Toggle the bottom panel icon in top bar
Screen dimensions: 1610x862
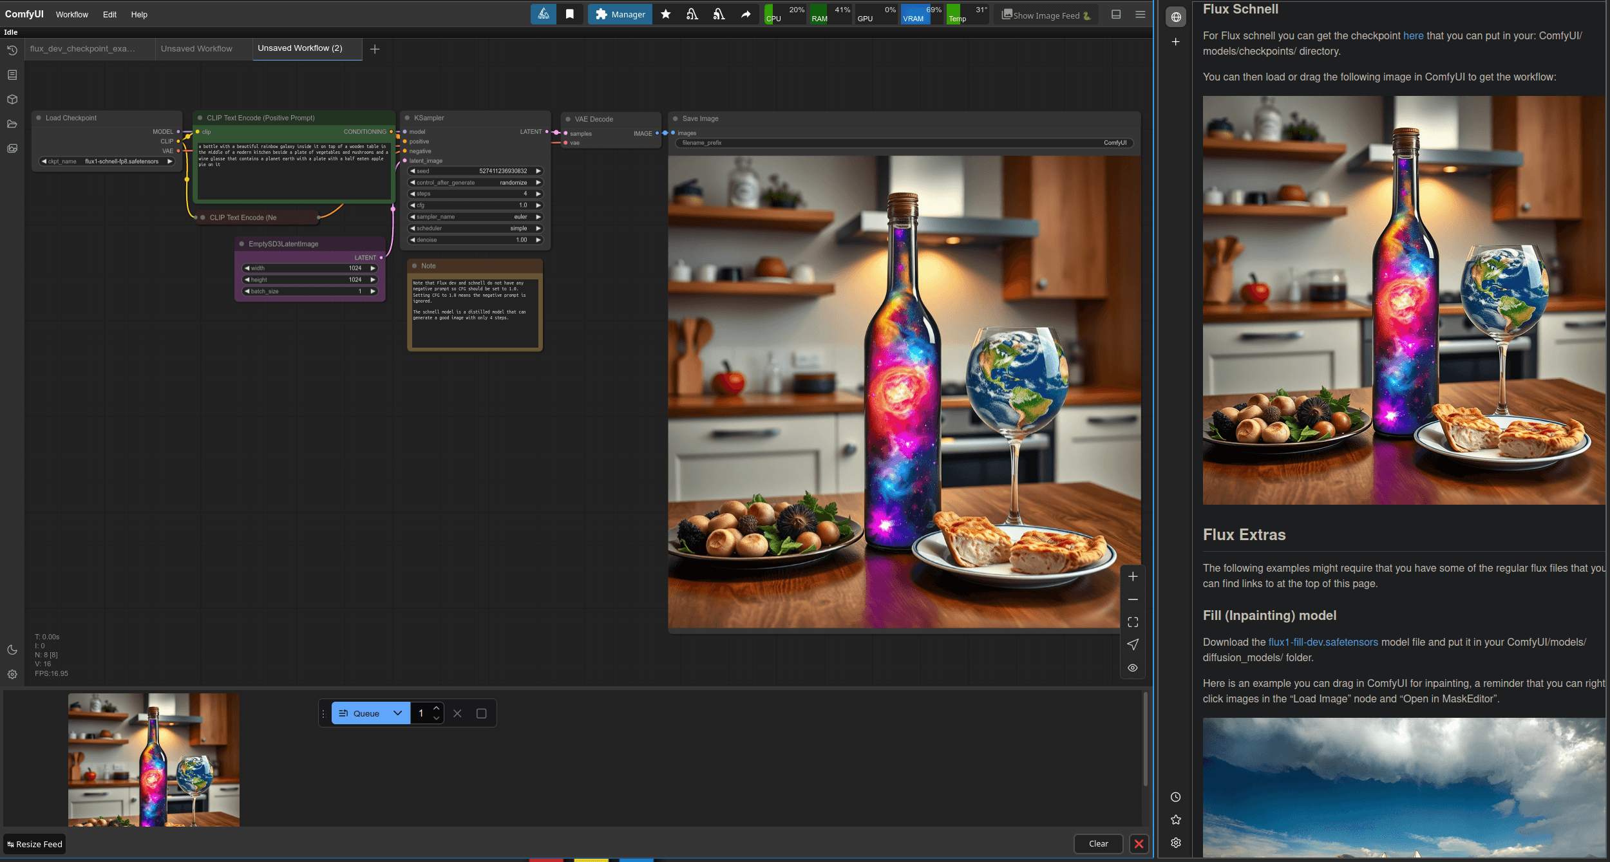1116,14
